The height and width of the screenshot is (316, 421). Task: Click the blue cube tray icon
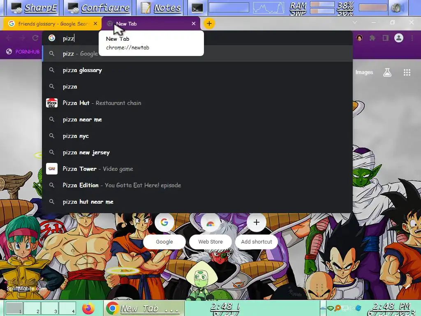[x=358, y=308]
